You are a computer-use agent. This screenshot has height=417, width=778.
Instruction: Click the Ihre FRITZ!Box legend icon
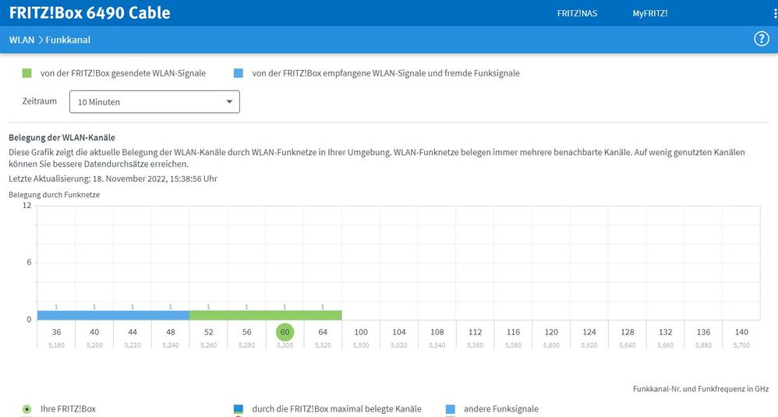click(x=27, y=409)
